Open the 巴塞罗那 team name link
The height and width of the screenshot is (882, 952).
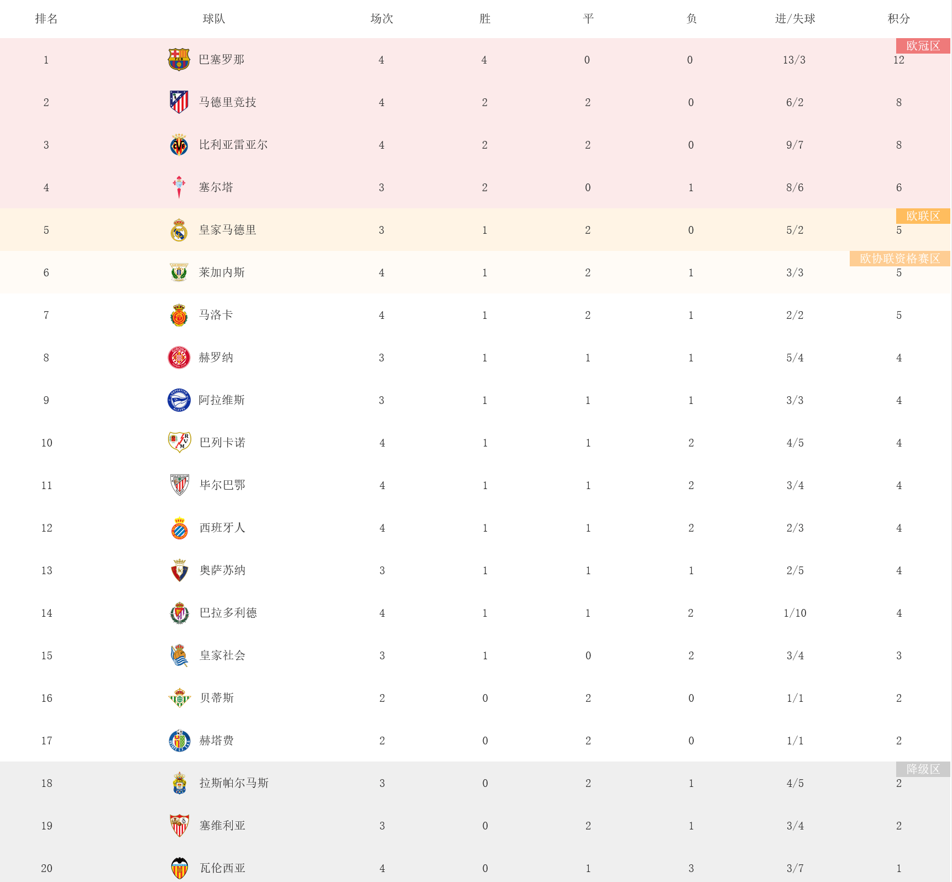click(x=222, y=60)
